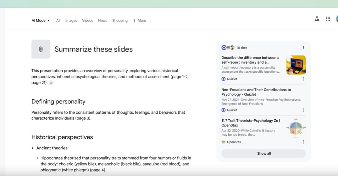The height and width of the screenshot is (176, 338).
Task: Click the paperclip attachment icon
Action: click(41, 49)
